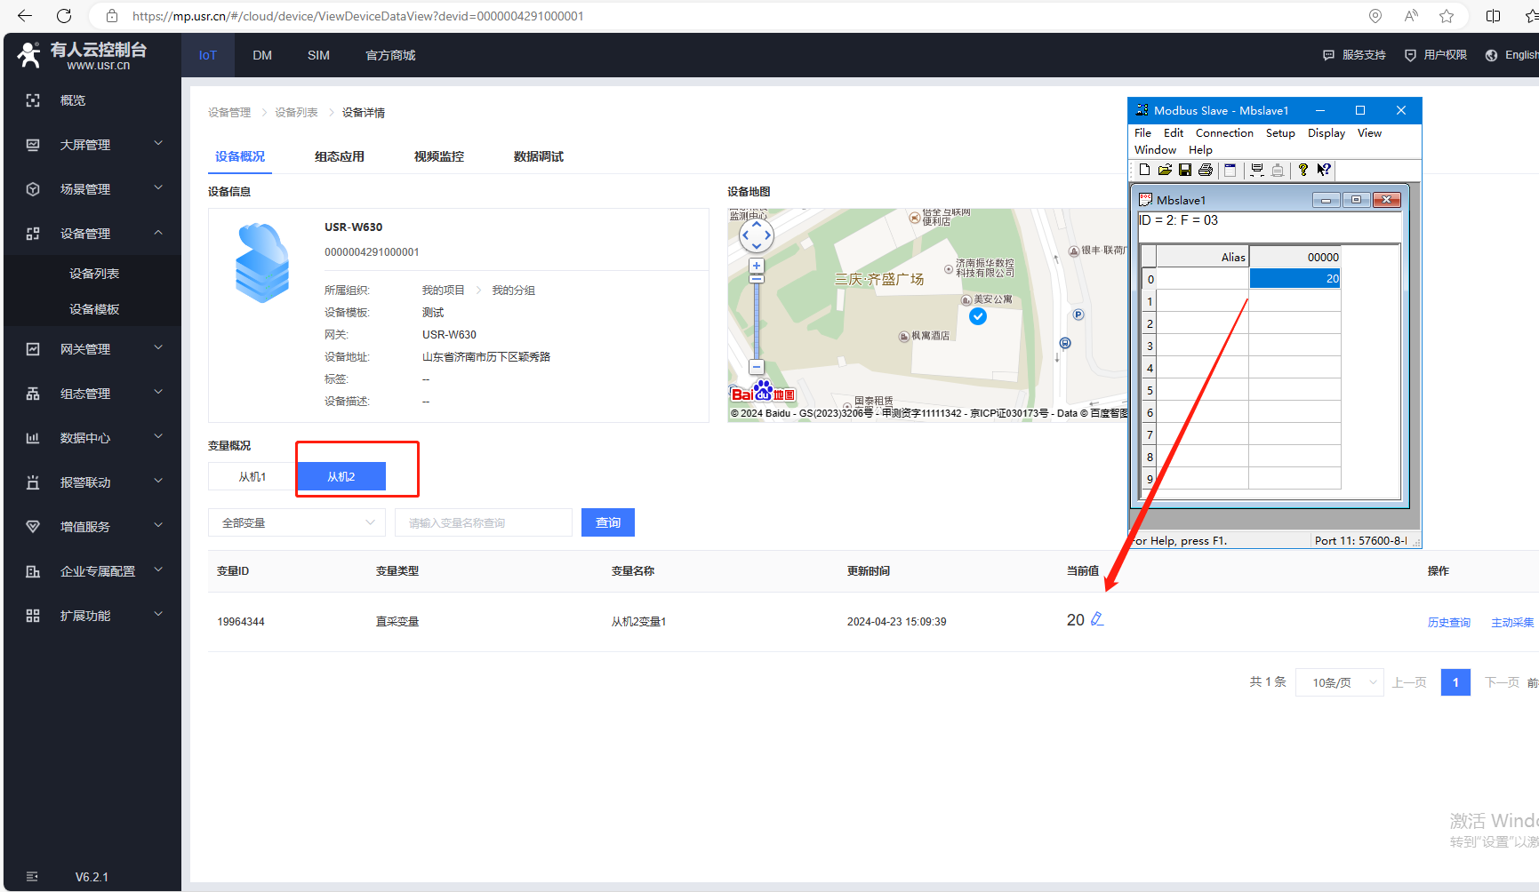Click the New document icon in Modbus Slave
Image resolution: width=1539 pixels, height=892 pixels.
pos(1145,170)
